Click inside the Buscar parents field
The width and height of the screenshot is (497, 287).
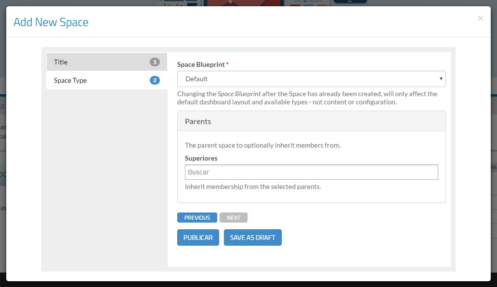(x=311, y=172)
